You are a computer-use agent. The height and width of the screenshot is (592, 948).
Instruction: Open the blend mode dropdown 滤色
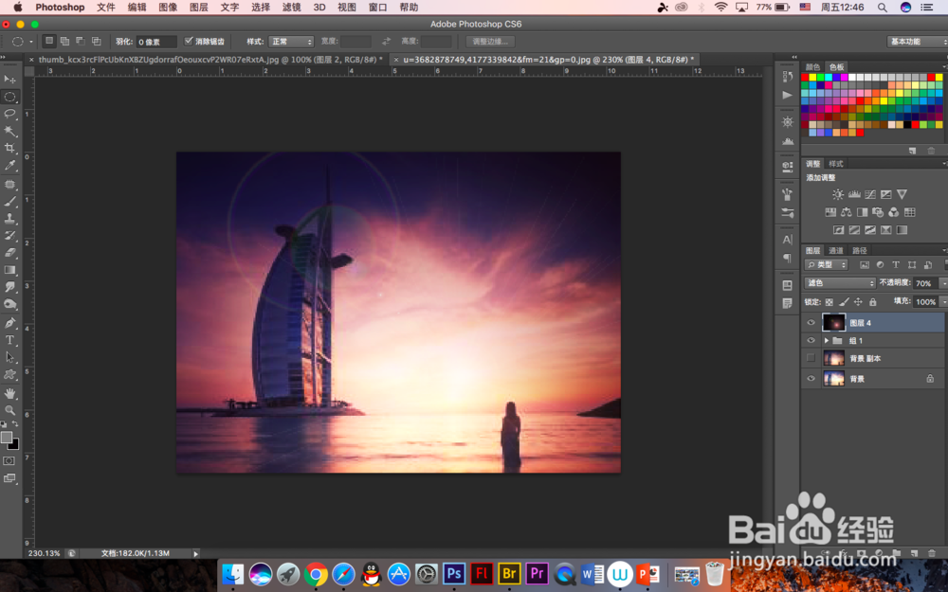[840, 282]
